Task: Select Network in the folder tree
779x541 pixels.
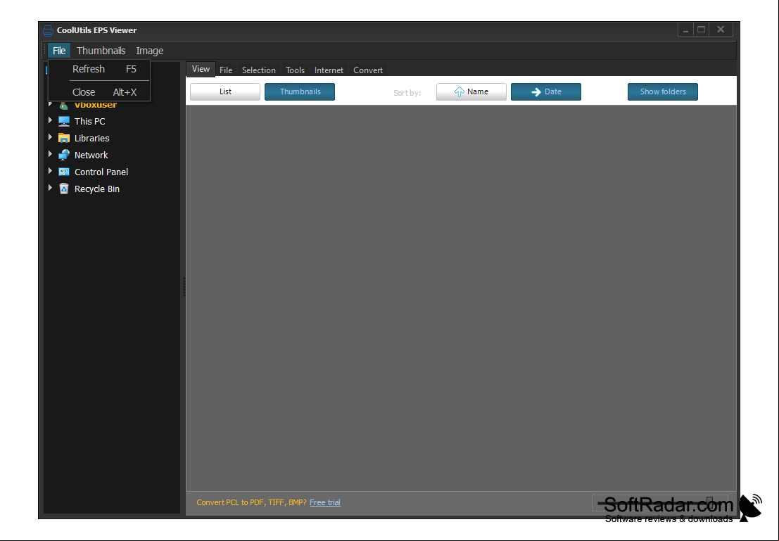Action: 91,155
